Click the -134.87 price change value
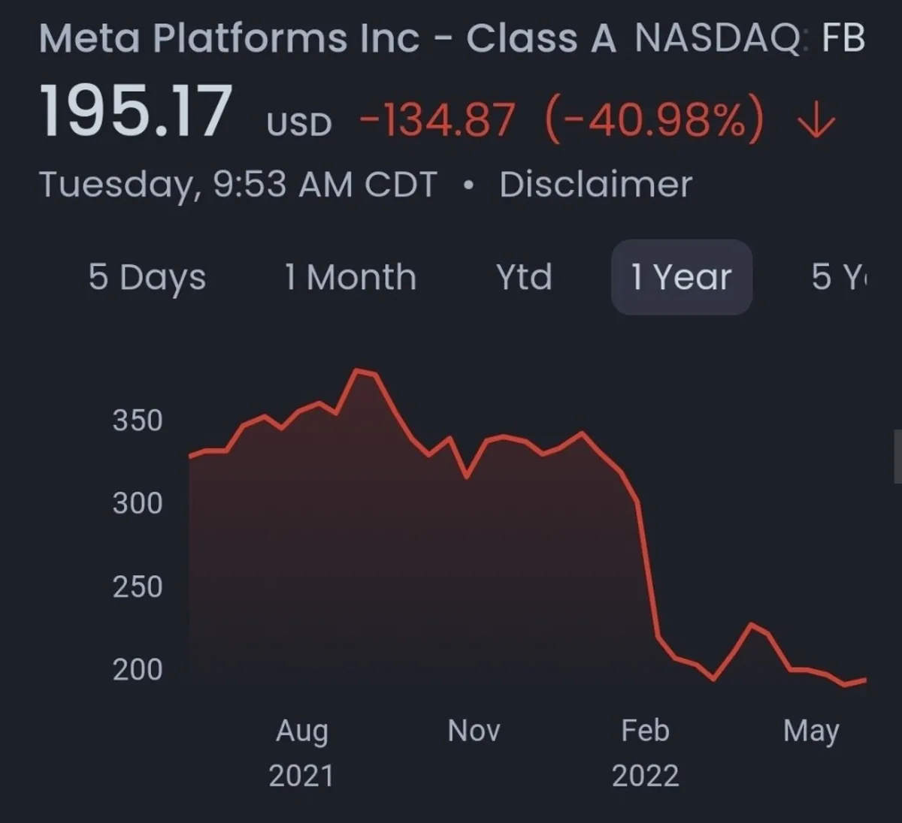 [437, 120]
